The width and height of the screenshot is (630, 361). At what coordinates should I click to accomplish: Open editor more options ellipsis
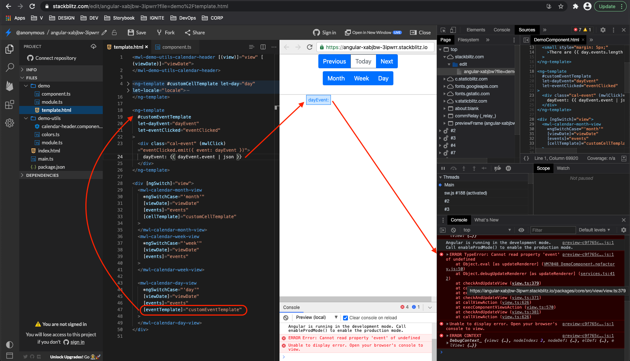coord(274,47)
